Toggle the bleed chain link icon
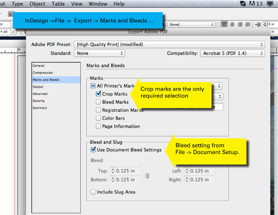 [148, 176]
